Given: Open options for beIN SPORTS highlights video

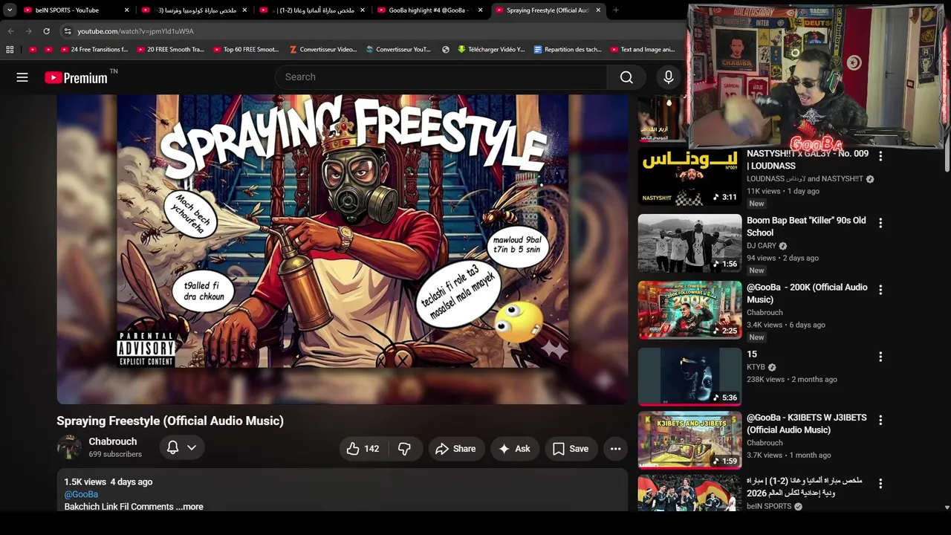Looking at the screenshot, I should point(880,484).
